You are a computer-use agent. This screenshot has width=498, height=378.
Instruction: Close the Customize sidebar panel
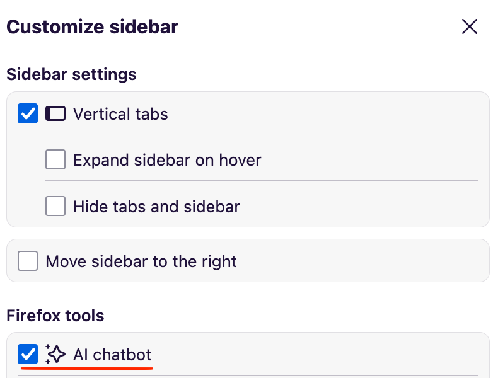tap(470, 26)
